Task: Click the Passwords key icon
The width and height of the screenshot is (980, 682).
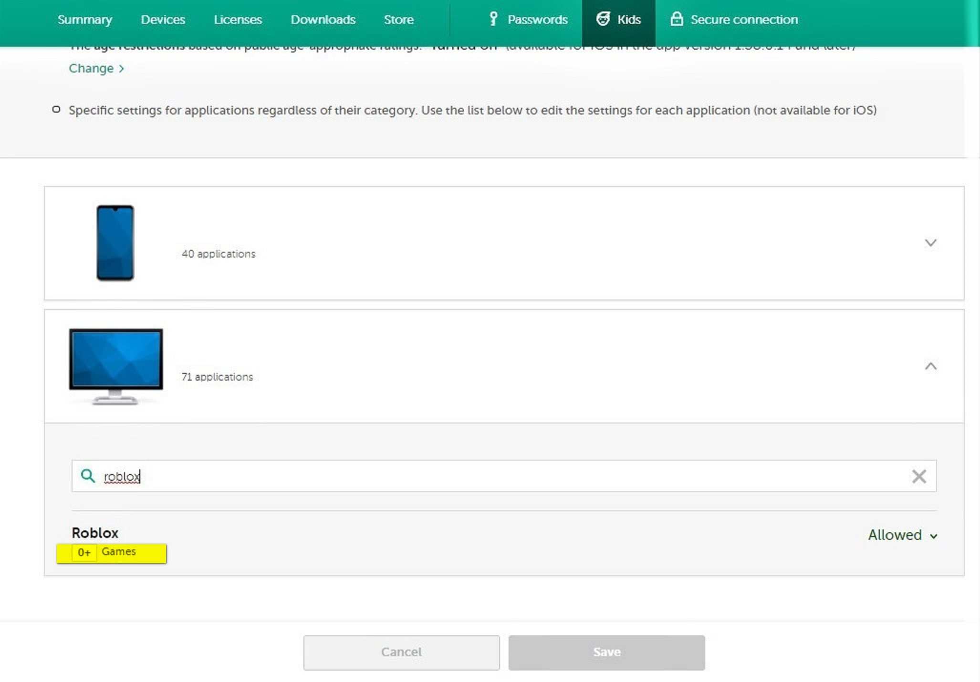Action: [493, 19]
